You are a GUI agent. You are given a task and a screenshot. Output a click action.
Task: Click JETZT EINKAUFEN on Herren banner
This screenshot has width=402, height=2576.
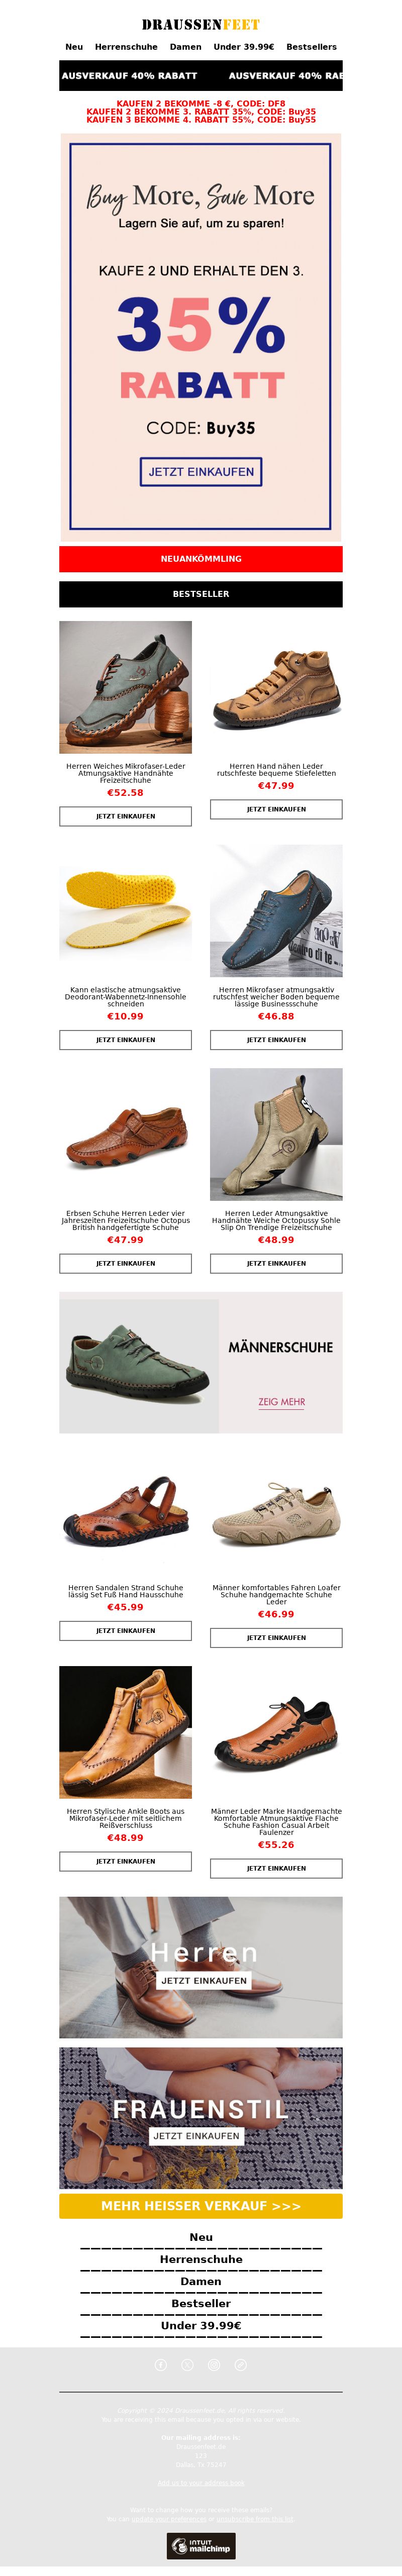click(204, 1980)
